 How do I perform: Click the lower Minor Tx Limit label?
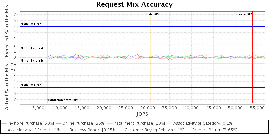tap(32, 61)
